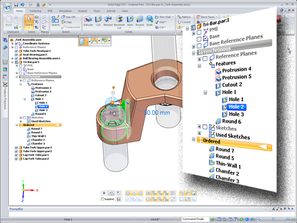Viewport: 297px width, 223px height.
Task: Switch to the PMI ribbon tab
Action: point(50,11)
